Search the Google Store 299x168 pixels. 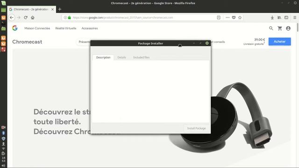tap(271, 28)
